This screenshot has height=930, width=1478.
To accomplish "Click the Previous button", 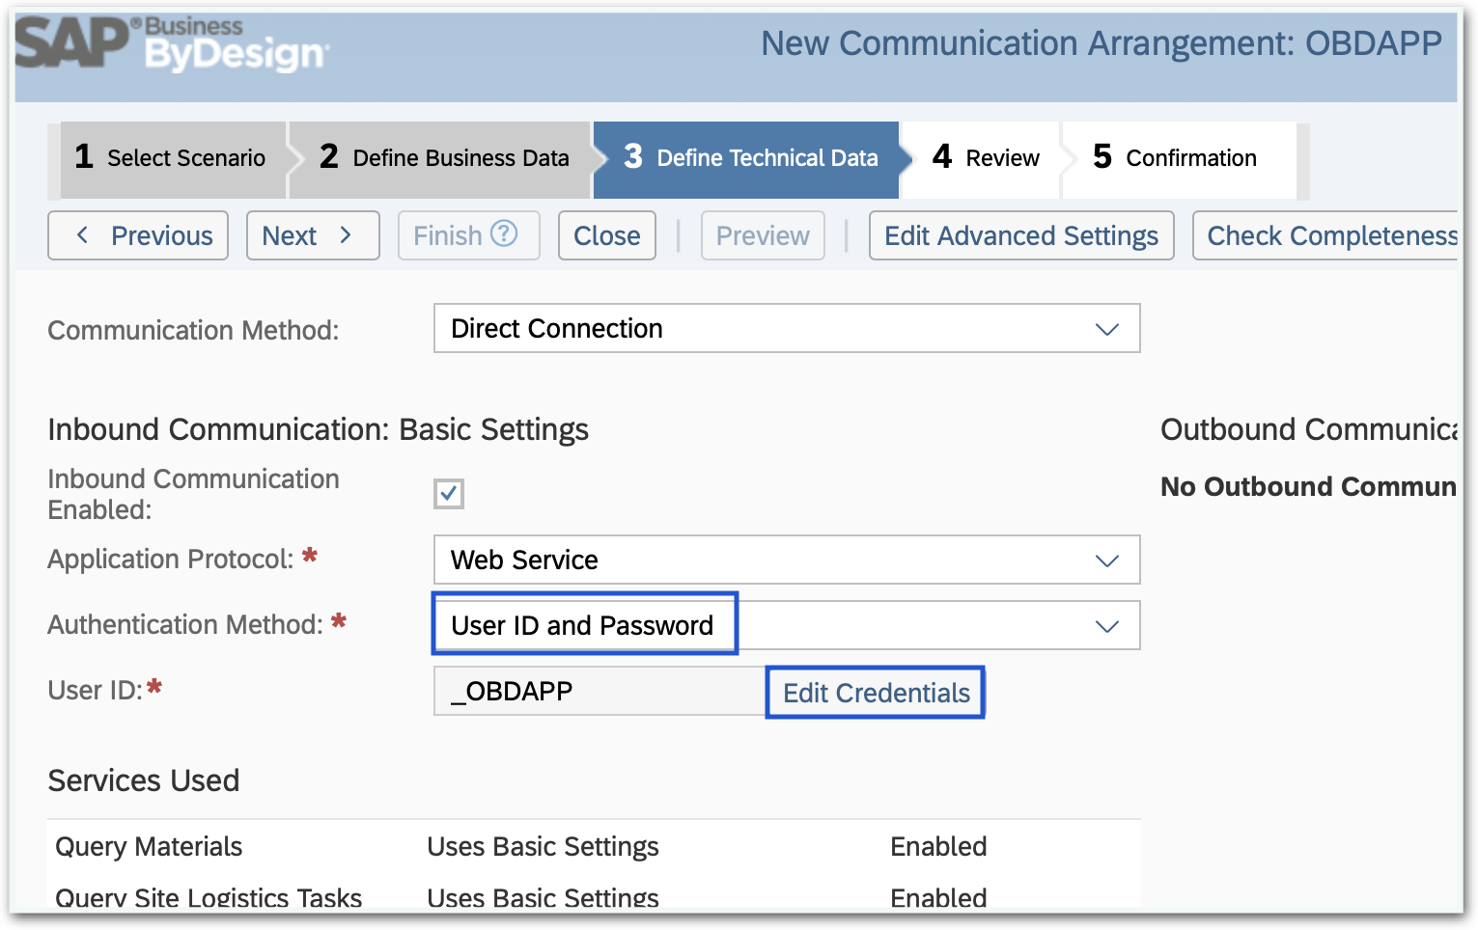I will [x=137, y=234].
